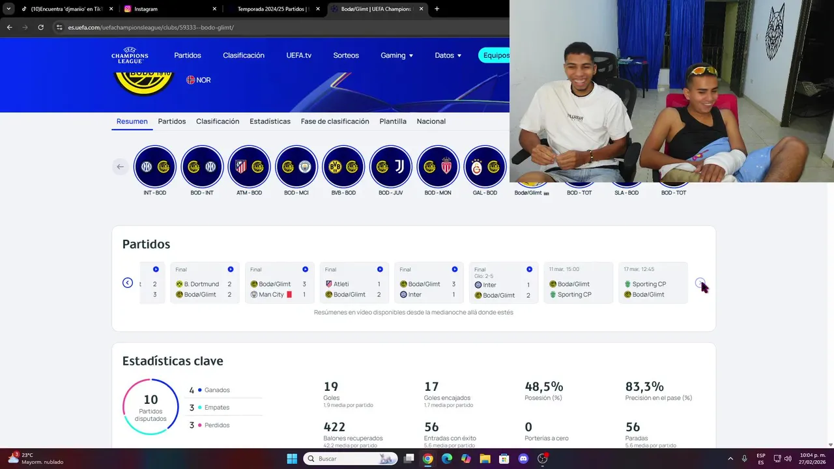Open Microsoft Edge from taskbar
Viewport: 834px width, 469px height.
446,459
